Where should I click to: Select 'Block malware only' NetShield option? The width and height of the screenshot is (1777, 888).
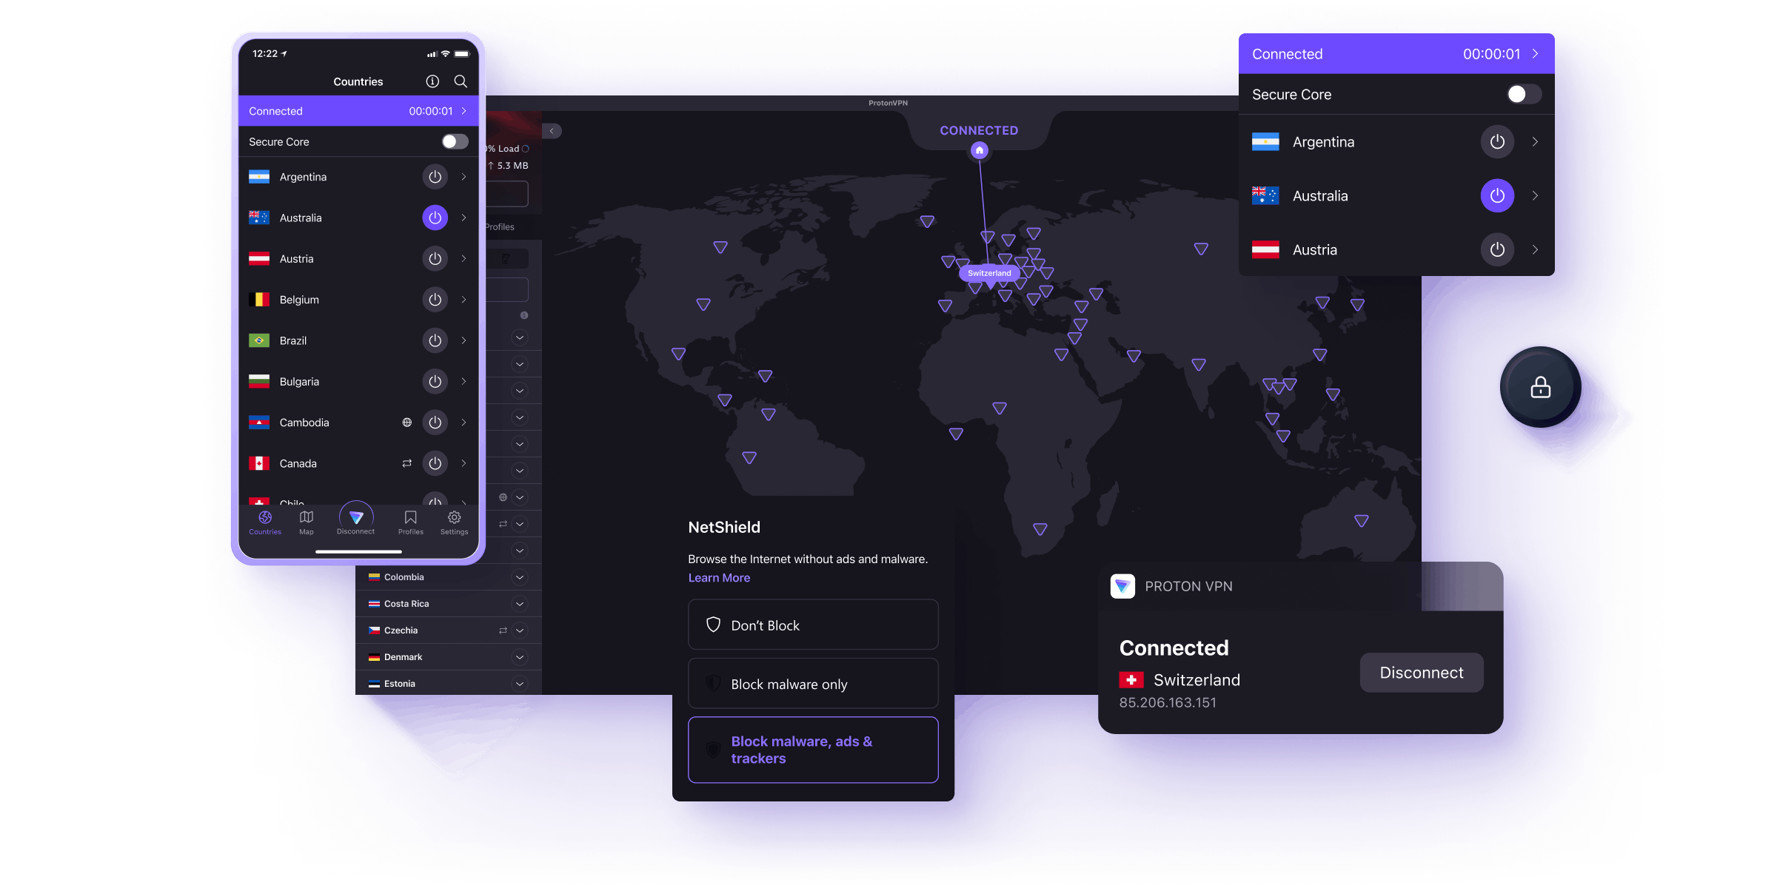[813, 684]
